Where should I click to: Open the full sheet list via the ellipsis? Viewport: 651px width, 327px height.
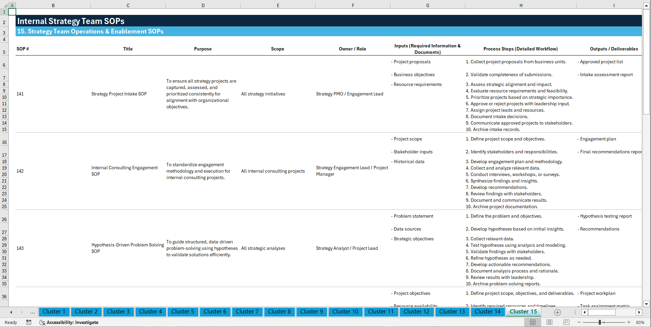coord(33,312)
